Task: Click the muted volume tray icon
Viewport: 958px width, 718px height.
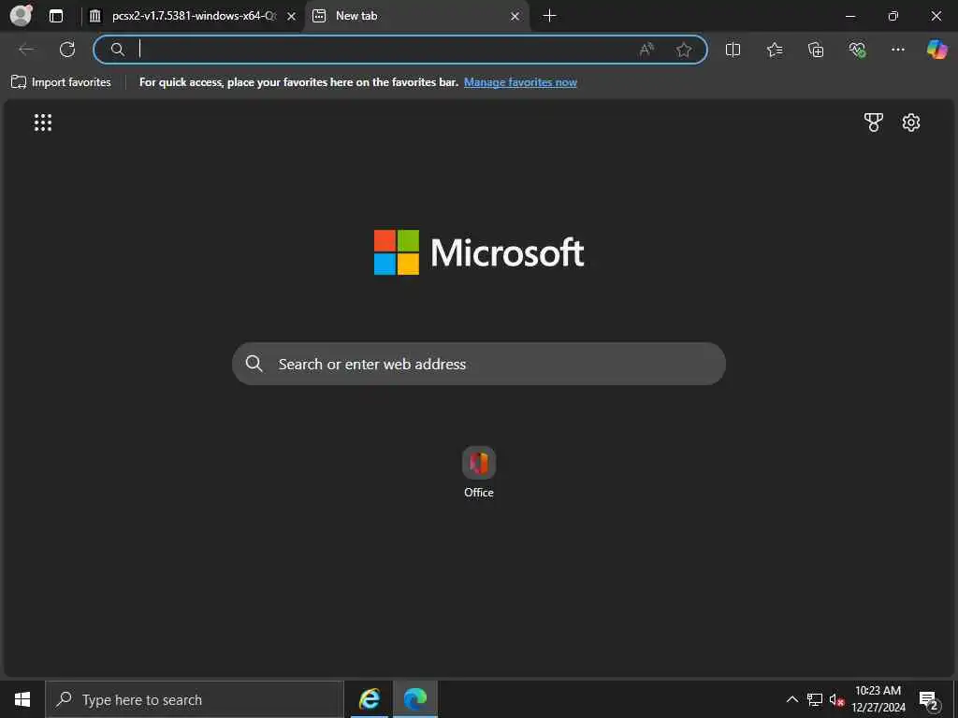Action: [836, 699]
